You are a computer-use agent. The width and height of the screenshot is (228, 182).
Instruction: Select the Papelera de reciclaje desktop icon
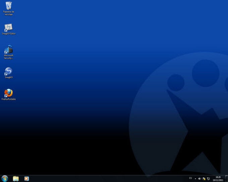pos(9,8)
